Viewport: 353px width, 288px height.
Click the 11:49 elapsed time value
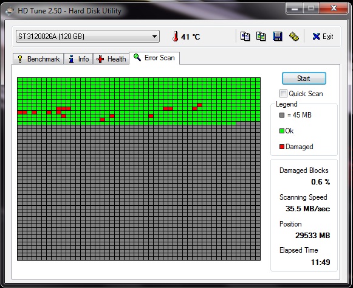321,262
